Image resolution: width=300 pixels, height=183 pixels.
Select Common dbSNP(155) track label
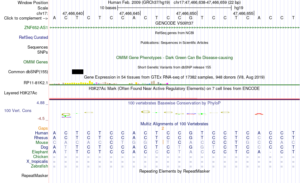(x=28, y=72)
